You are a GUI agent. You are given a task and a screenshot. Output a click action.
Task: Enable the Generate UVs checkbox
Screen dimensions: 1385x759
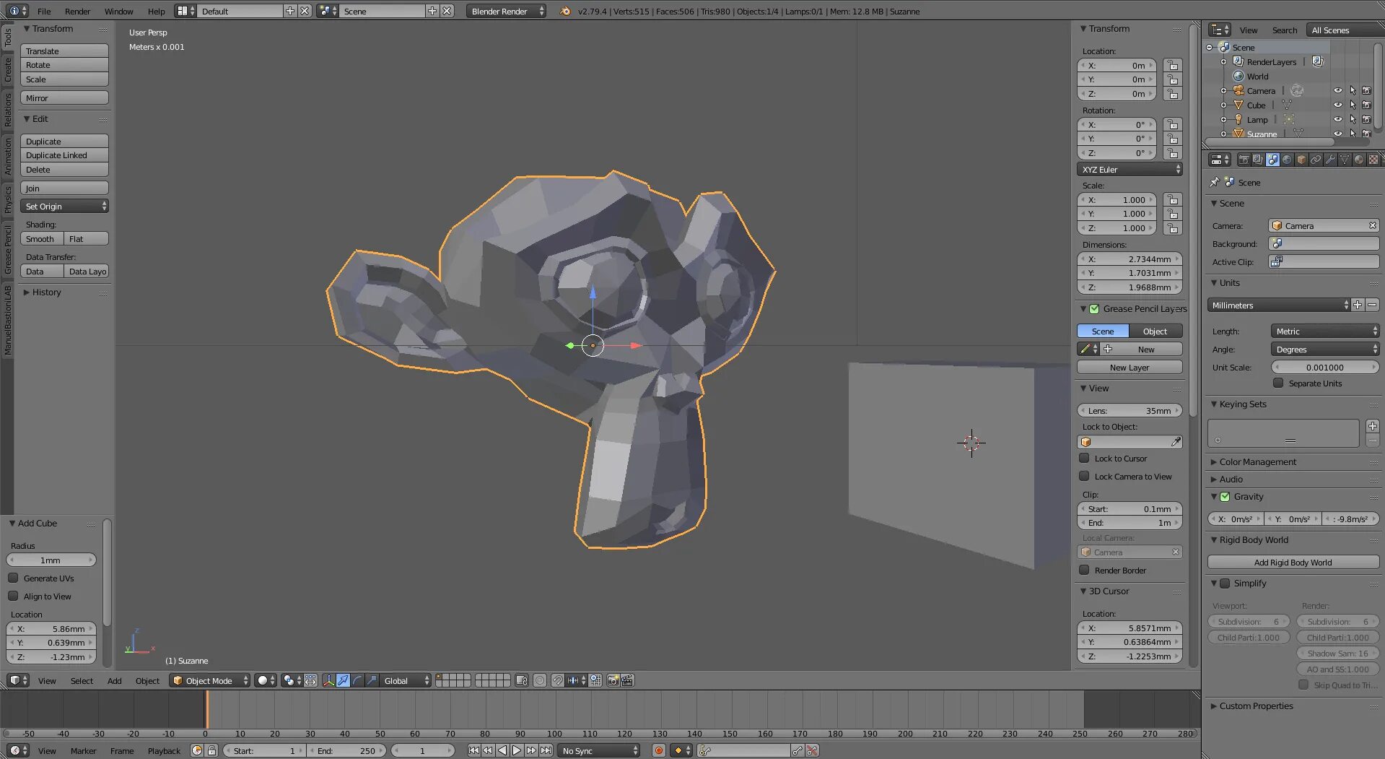click(13, 578)
